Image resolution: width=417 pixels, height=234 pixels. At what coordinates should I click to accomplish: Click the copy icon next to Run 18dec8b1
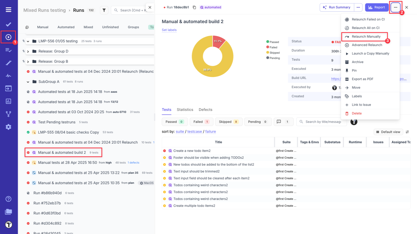click(194, 6)
